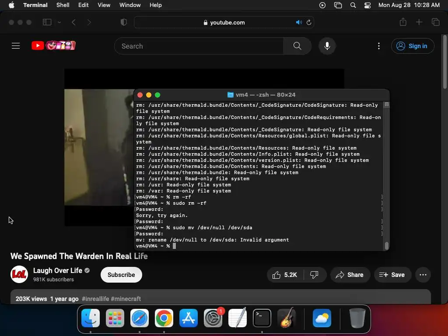This screenshot has width=448, height=336.
Task: Open GarageBand from the Dock
Action: (x=287, y=318)
